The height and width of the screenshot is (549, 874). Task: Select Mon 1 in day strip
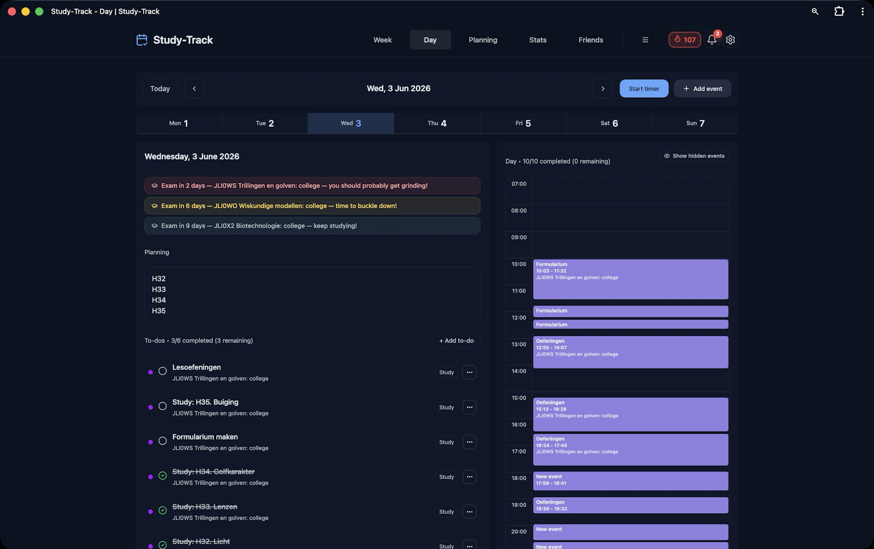coord(179,123)
